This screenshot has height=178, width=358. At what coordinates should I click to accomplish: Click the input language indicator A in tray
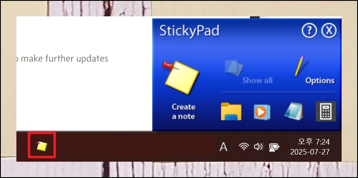click(223, 147)
